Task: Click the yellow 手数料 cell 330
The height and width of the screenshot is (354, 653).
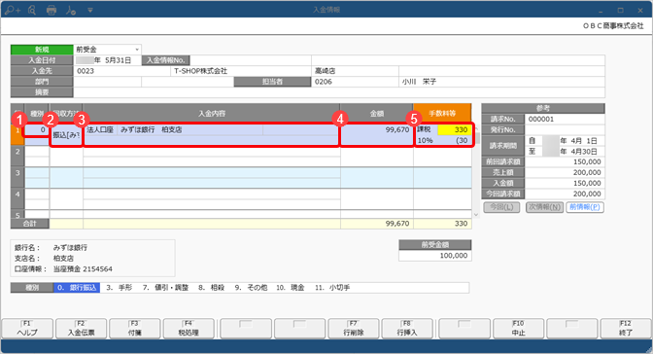Action: coord(455,129)
